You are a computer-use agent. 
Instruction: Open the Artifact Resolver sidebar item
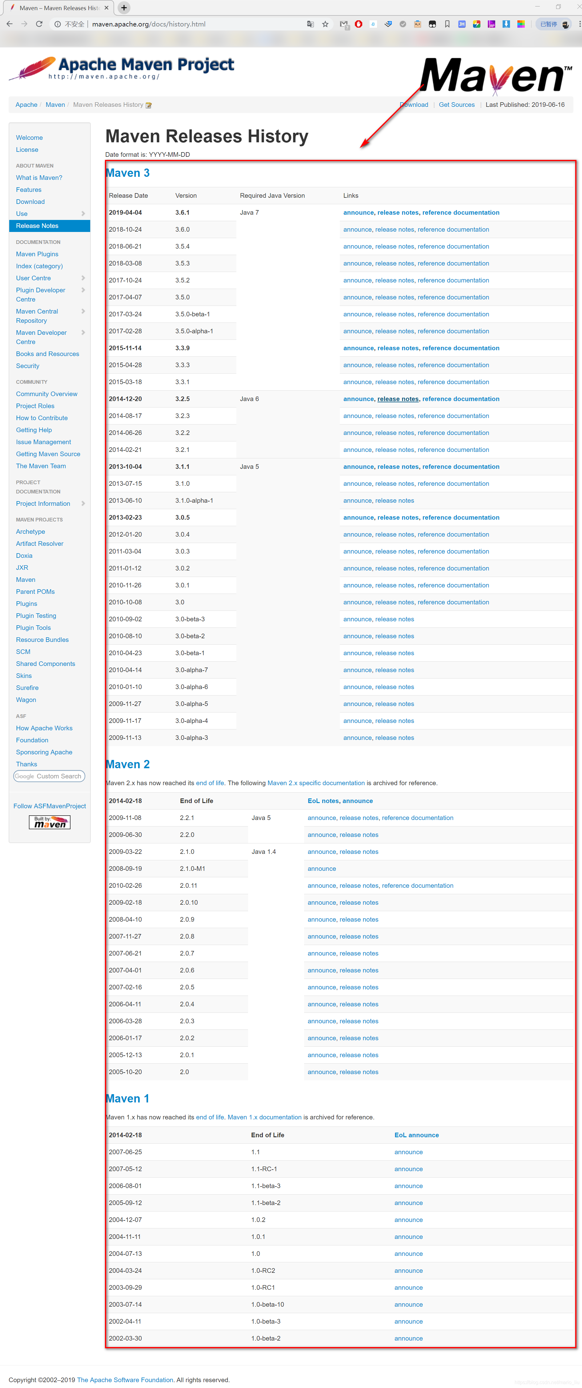click(x=39, y=544)
